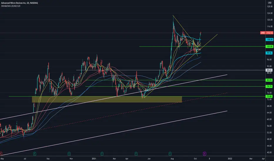This screenshot has height=161, width=274.
Task: Select the green 73.80 level label
Action: point(269,96)
